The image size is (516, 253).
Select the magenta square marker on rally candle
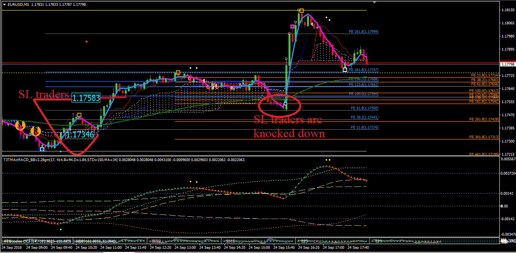(292, 27)
